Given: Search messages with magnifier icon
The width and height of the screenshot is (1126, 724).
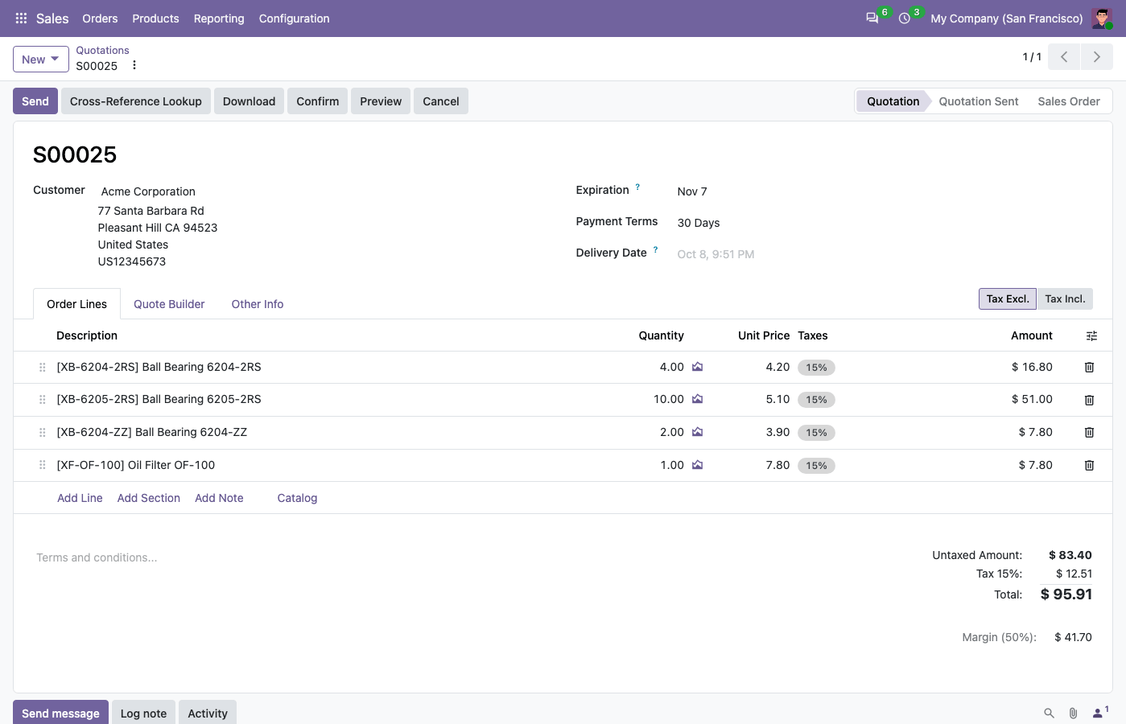Looking at the screenshot, I should 1049,713.
